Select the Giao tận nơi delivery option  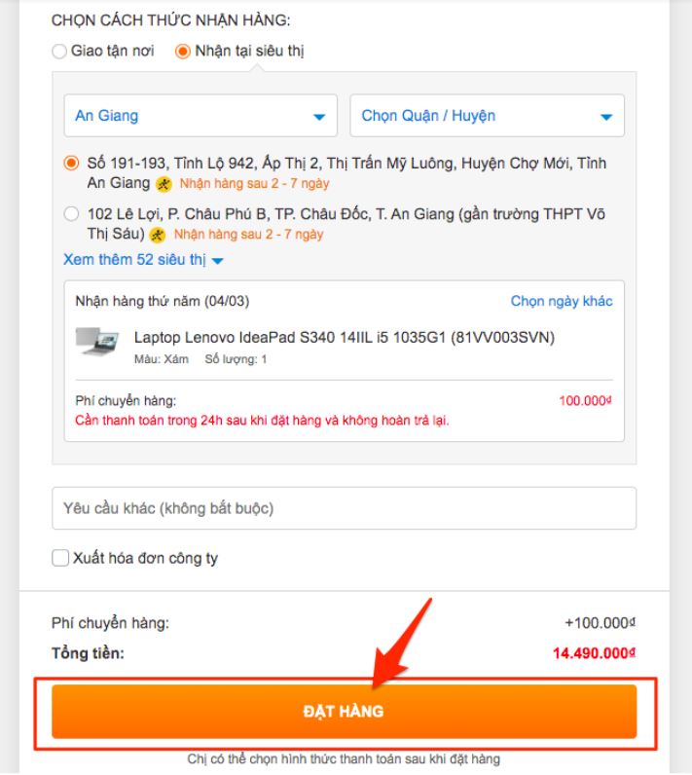pos(60,52)
